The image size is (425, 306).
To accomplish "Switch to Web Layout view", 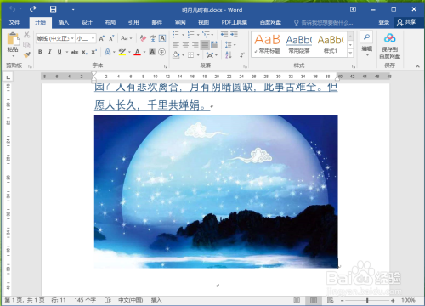I will 331,300.
